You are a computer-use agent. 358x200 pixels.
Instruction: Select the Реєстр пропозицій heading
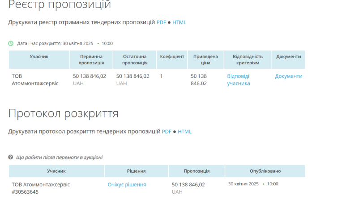coord(60,4)
